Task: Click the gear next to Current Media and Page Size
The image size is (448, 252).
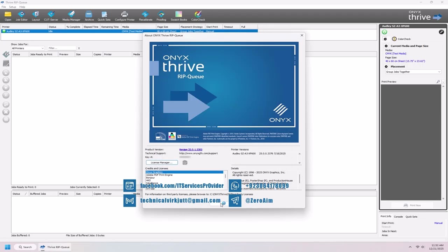Action: pyautogui.click(x=386, y=46)
